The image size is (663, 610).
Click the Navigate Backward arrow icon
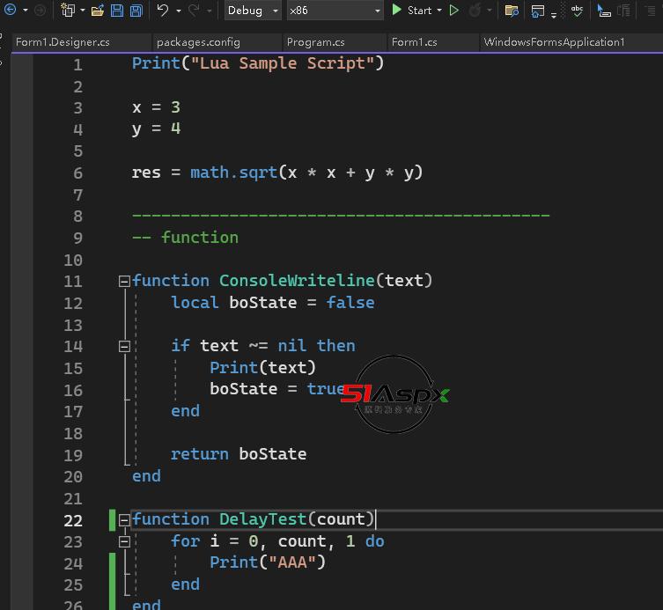click(x=11, y=11)
